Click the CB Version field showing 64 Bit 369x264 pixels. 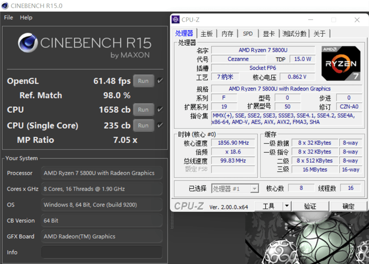coord(101,221)
